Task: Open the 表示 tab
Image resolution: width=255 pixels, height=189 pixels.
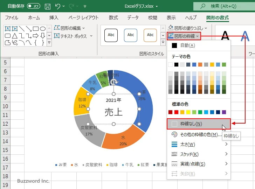Action: (x=171, y=17)
